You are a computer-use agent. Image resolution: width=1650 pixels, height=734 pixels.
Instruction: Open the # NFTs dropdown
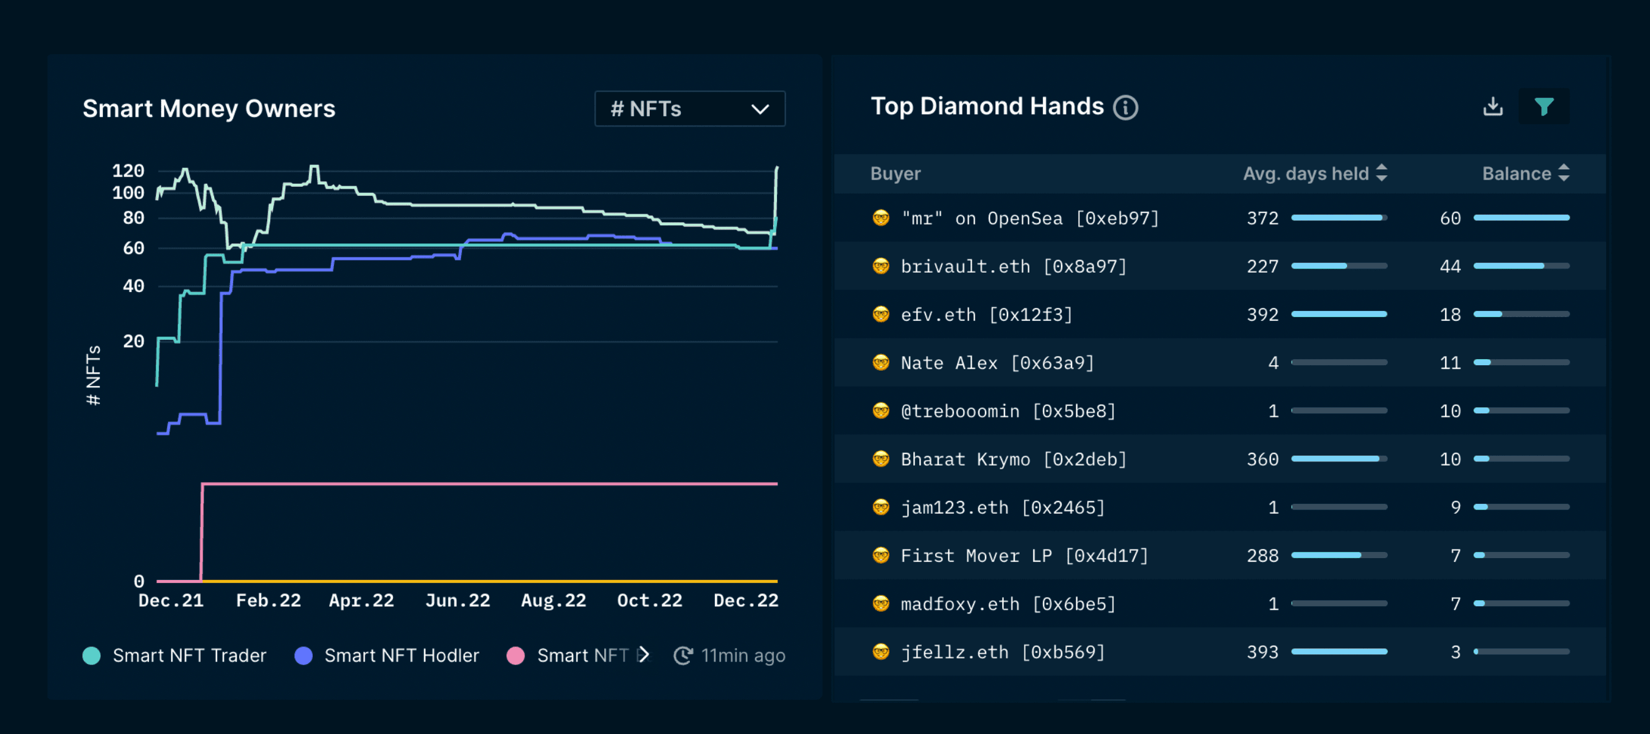coord(689,109)
